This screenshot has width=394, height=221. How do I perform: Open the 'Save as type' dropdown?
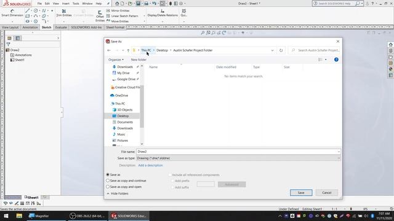point(238,158)
